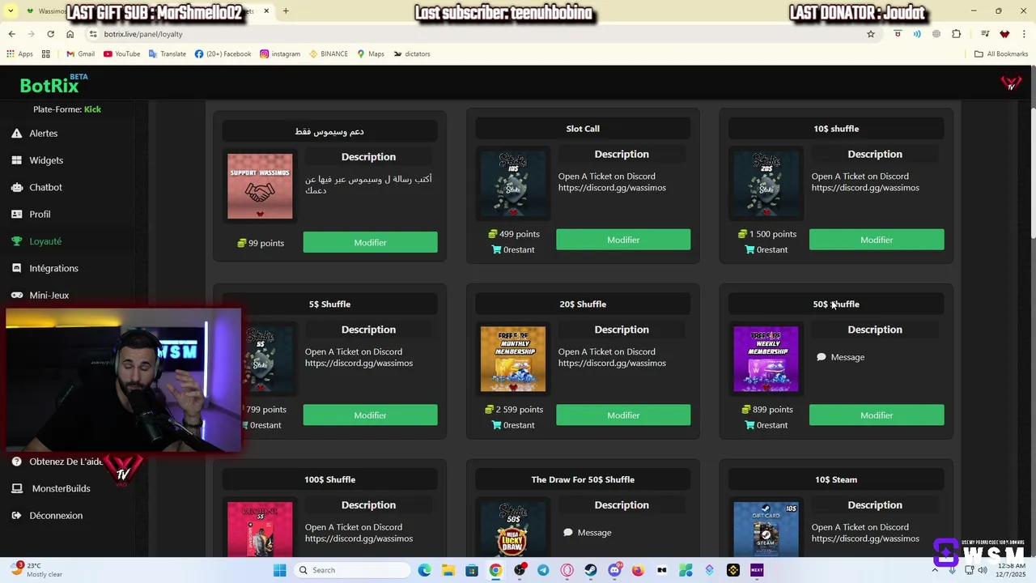Open MonsterBuilds in the sidebar
The height and width of the screenshot is (583, 1036).
61,488
